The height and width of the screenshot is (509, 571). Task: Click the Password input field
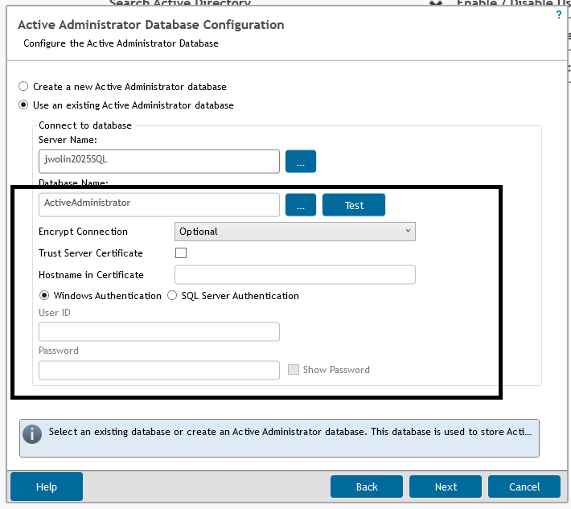click(159, 370)
